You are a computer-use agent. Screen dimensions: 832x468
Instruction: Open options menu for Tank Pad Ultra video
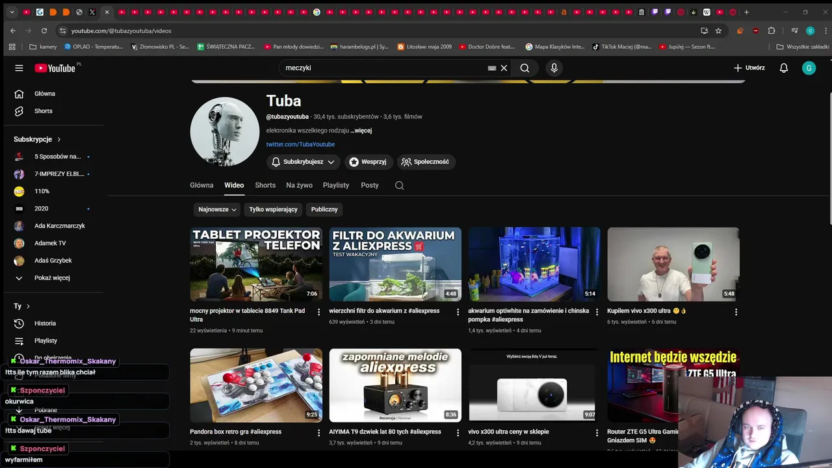point(318,312)
